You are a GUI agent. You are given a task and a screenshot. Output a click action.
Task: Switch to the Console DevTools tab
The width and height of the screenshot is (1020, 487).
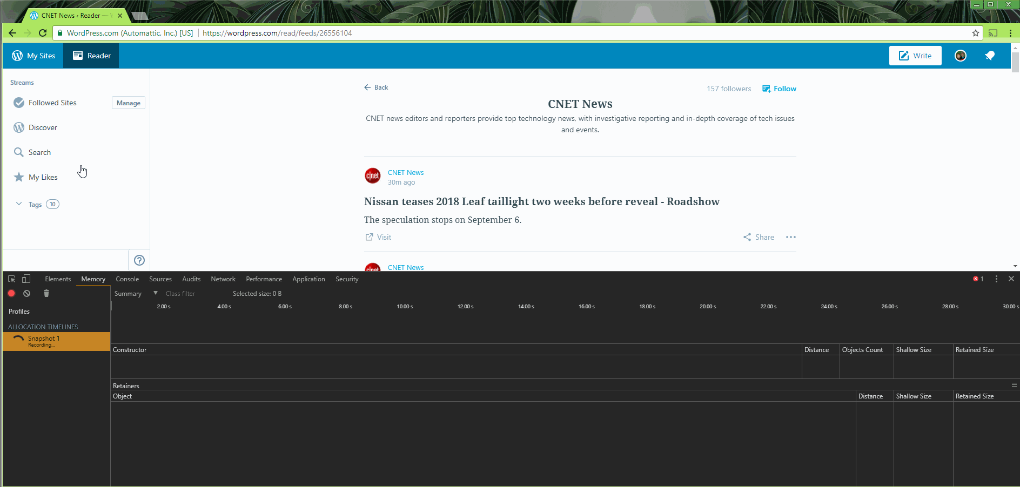coord(127,279)
